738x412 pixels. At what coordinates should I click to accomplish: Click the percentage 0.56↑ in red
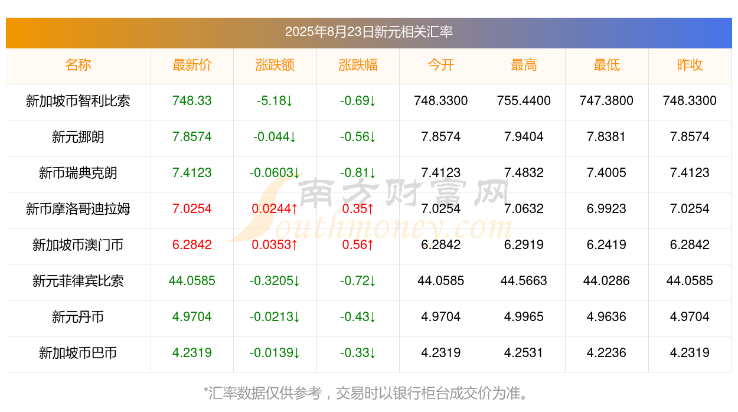pos(358,245)
